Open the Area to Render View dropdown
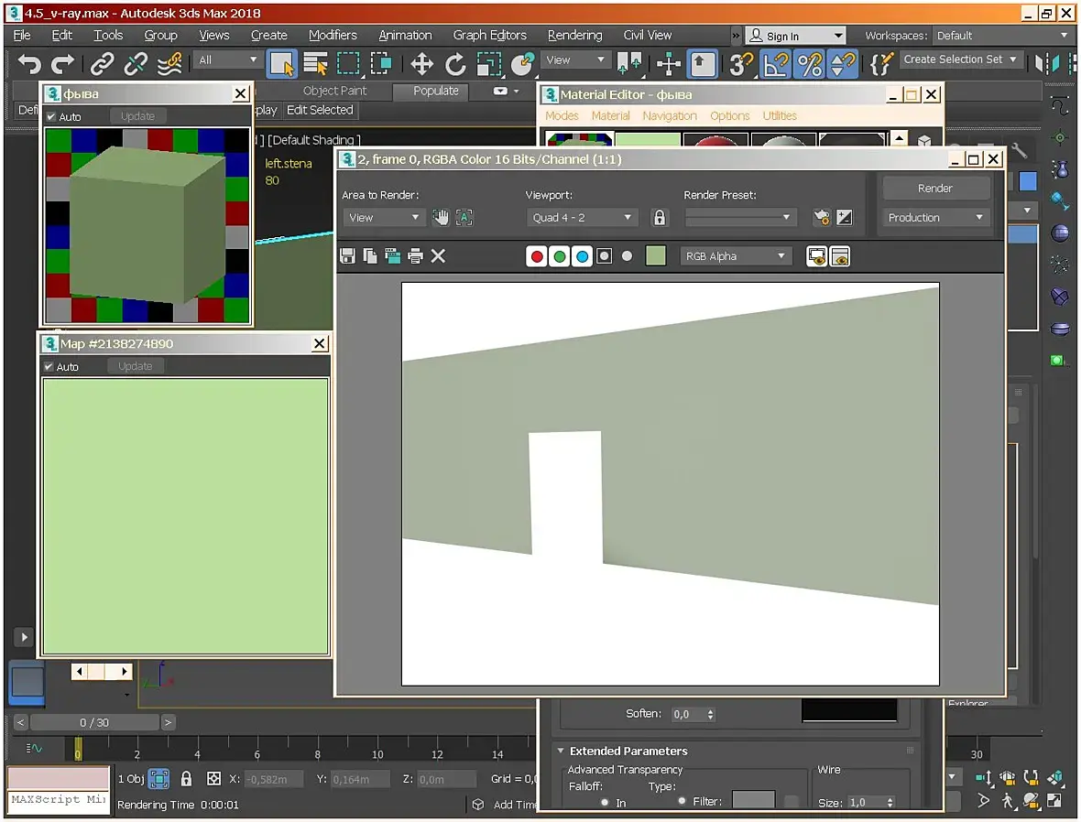The width and height of the screenshot is (1081, 822). [x=383, y=218]
